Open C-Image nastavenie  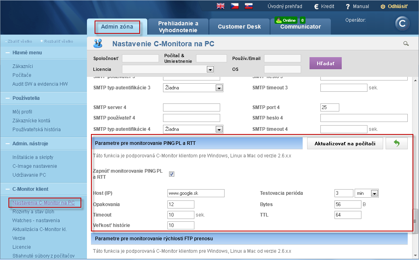click(35, 166)
